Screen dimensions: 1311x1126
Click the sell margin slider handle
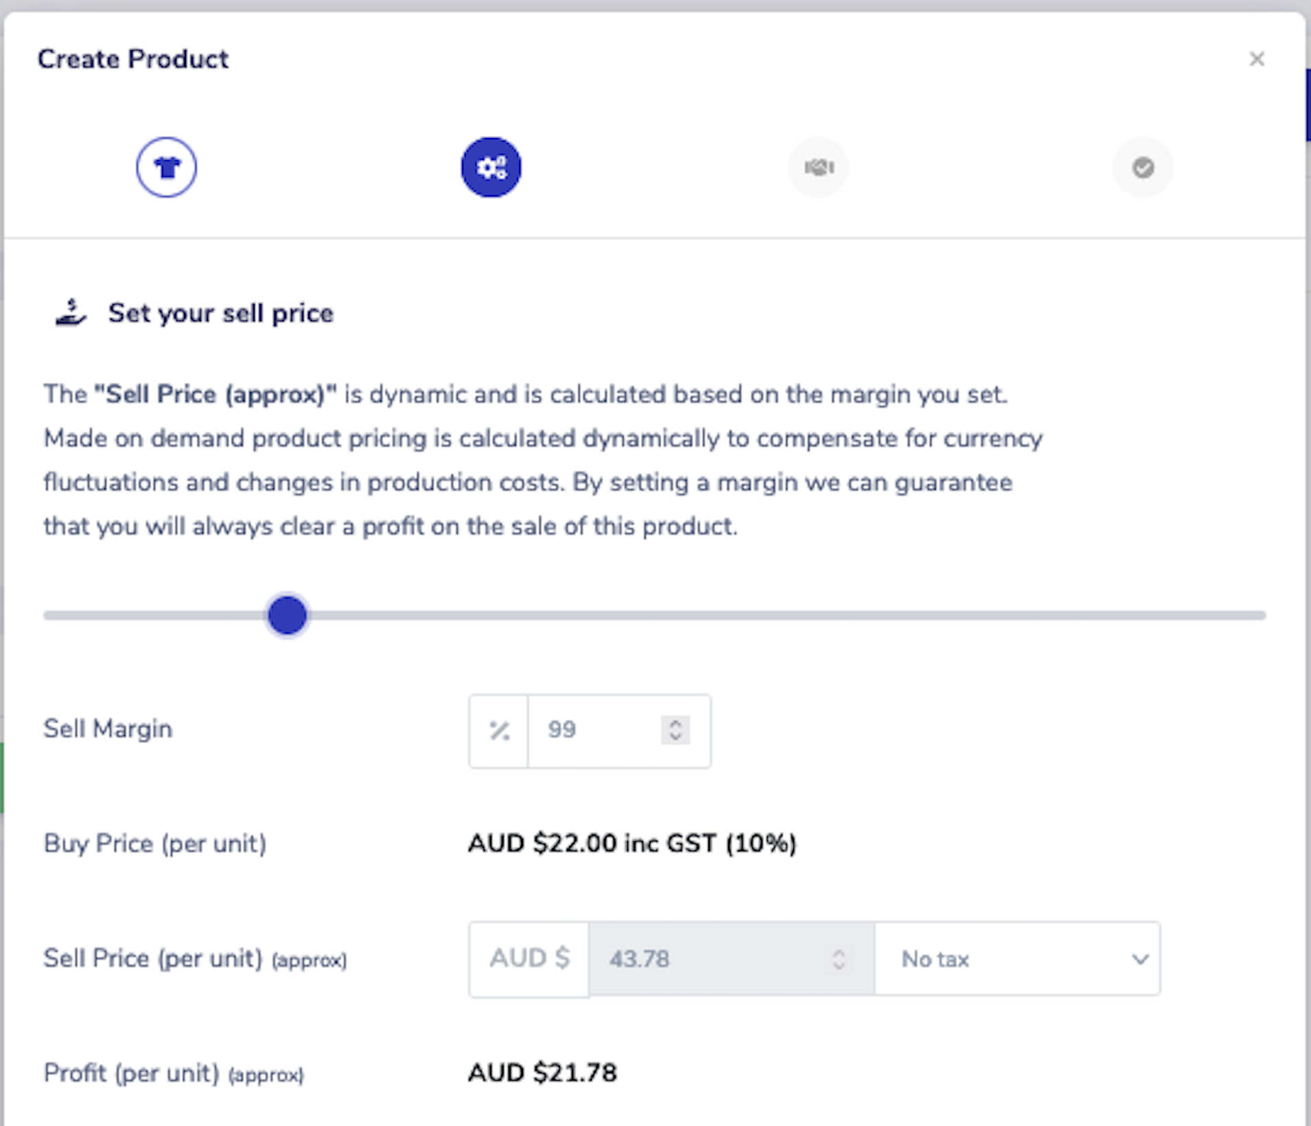pos(287,615)
